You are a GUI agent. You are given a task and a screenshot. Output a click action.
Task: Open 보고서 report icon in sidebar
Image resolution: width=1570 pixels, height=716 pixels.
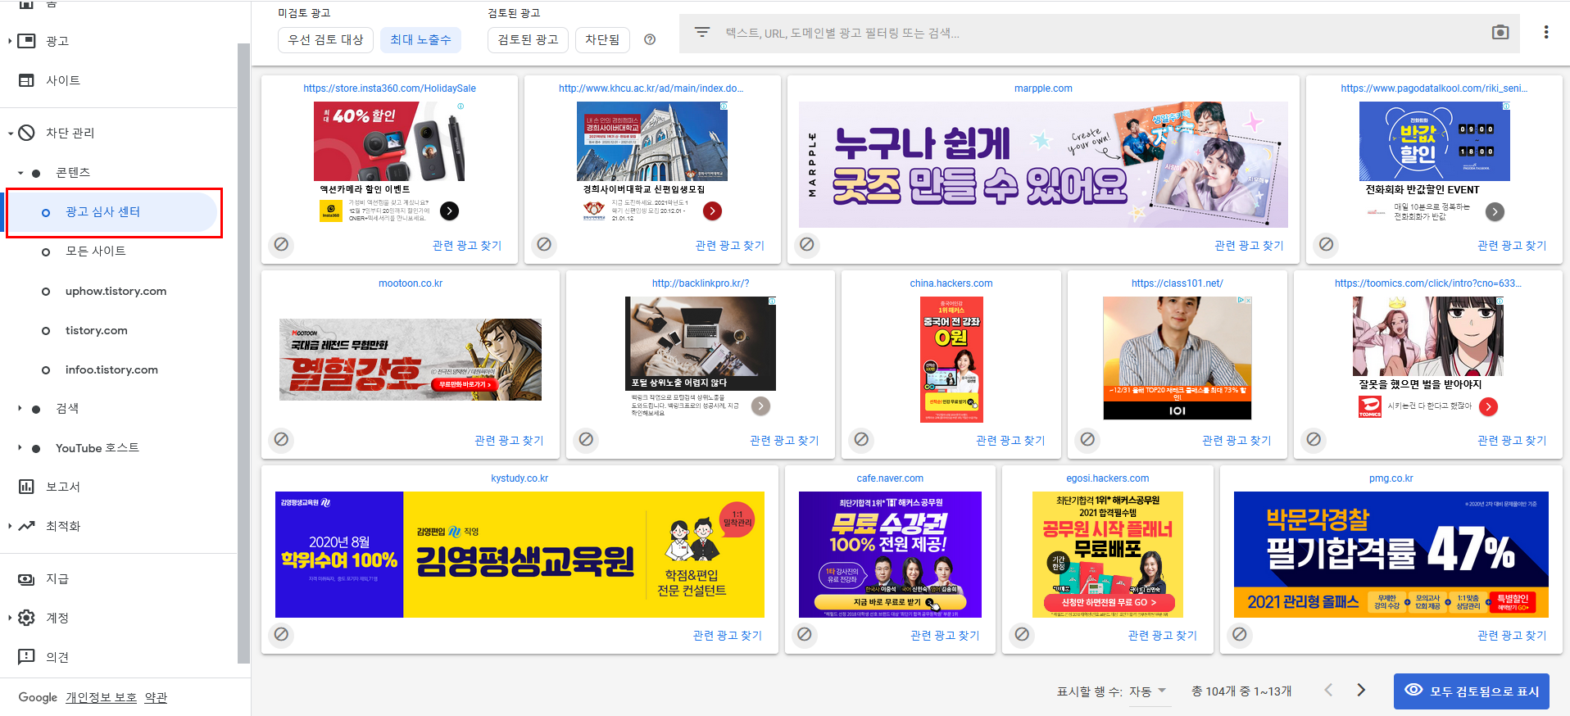[x=27, y=487]
